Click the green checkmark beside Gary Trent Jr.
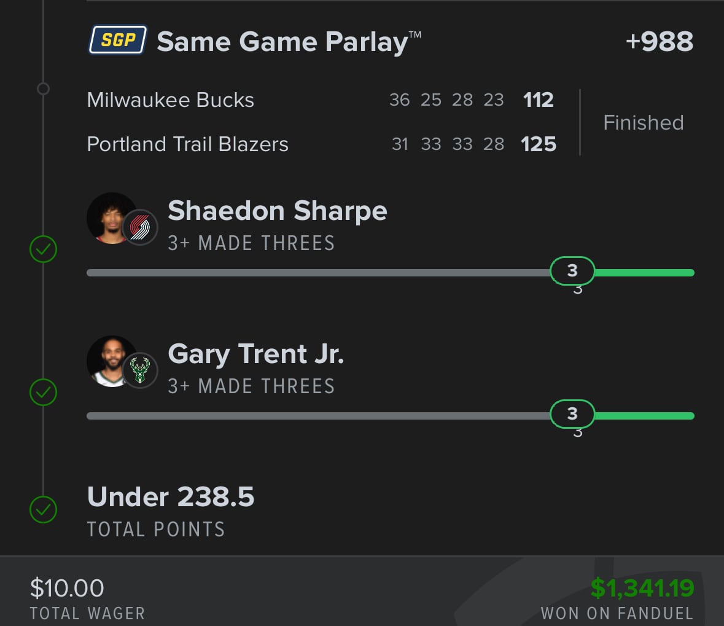724x626 pixels. [44, 392]
